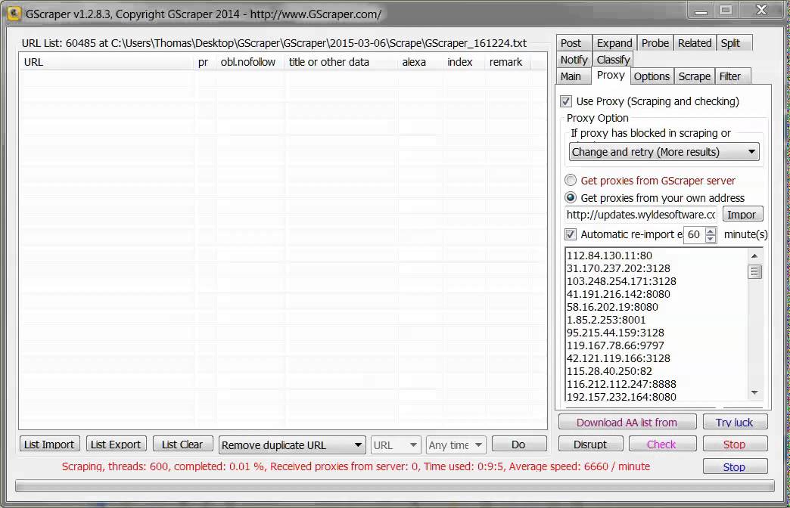Open the Related tab

pyautogui.click(x=695, y=43)
